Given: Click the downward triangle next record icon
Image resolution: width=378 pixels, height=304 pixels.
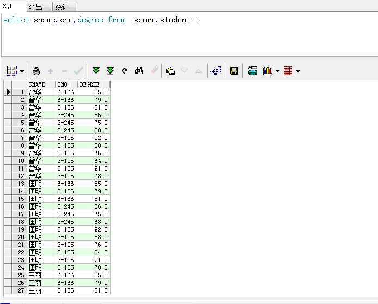Looking at the screenshot, I should pos(184,71).
